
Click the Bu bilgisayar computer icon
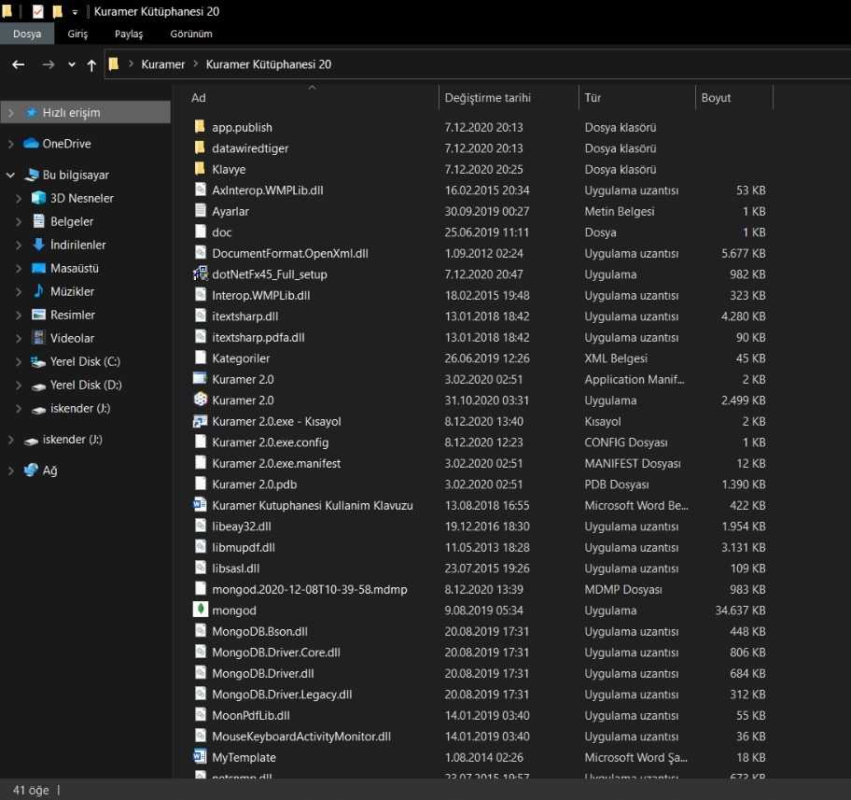coord(32,175)
